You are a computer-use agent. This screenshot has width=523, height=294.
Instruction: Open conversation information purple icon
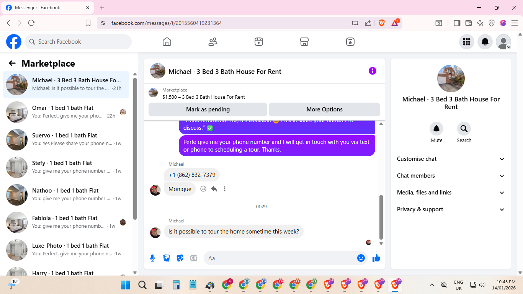373,71
